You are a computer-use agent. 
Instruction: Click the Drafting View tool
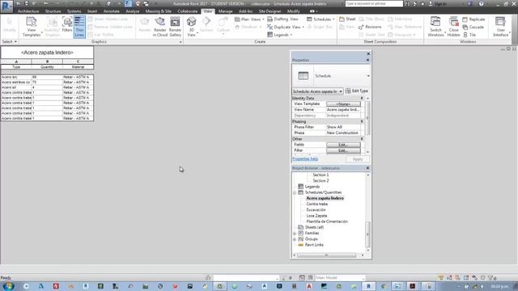(282, 19)
